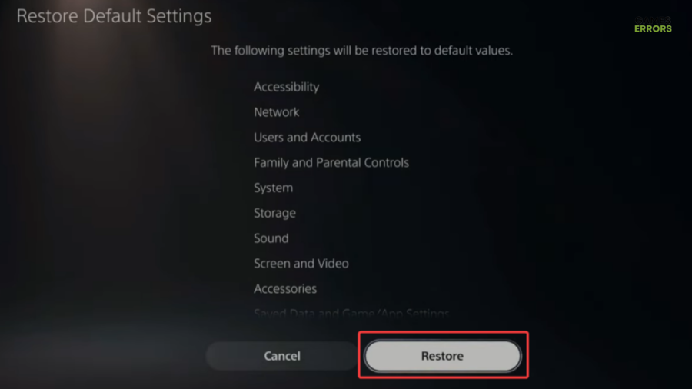Select Family and Parental Controls entry

(x=331, y=162)
